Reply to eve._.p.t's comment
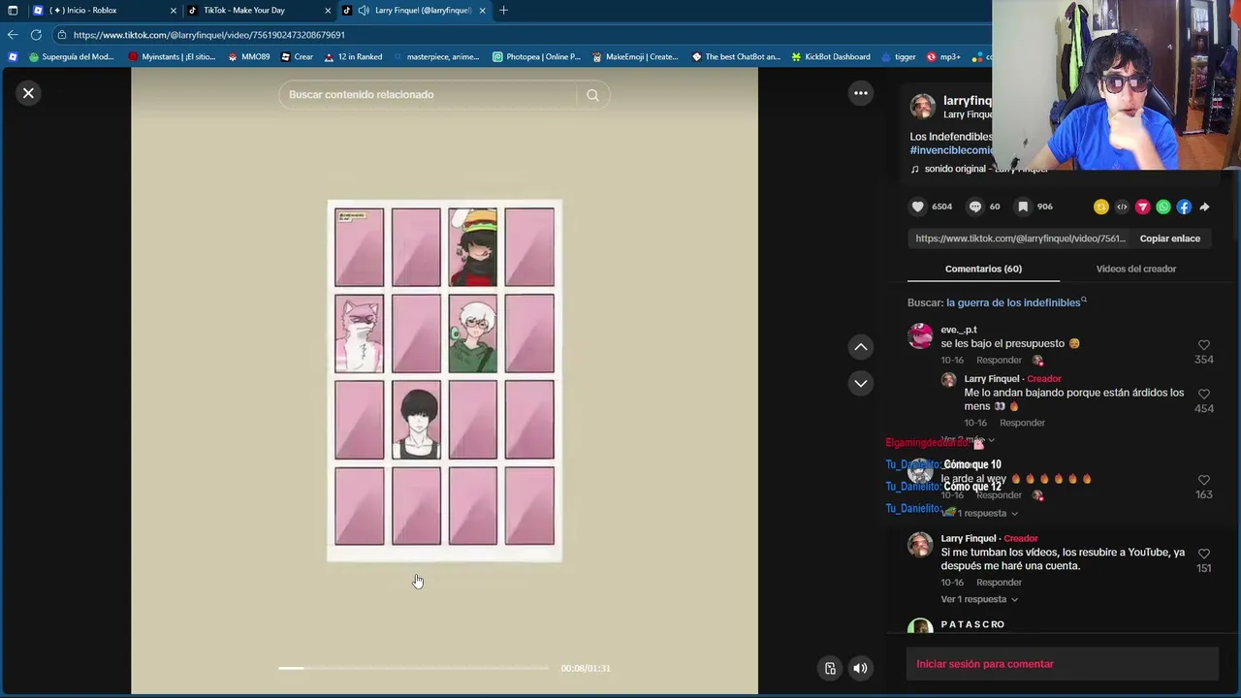The height and width of the screenshot is (698, 1241). coord(999,360)
